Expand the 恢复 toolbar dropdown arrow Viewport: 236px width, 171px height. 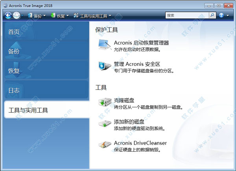tap(68, 15)
